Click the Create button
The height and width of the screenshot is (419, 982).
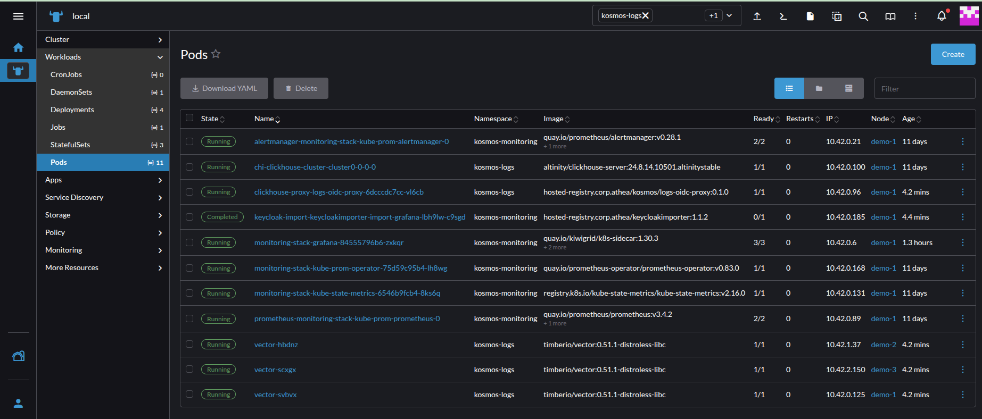point(953,54)
